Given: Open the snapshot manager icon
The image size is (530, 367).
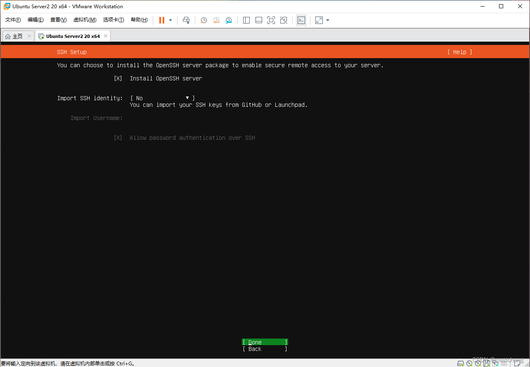Looking at the screenshot, I should click(x=229, y=20).
